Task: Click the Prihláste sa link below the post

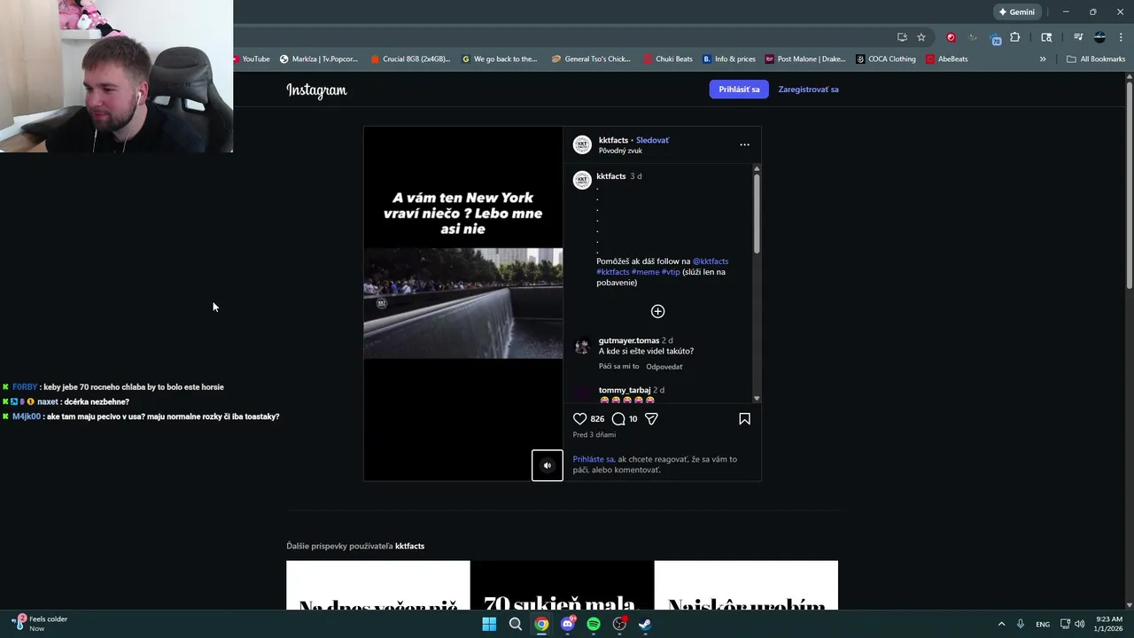Action: pos(593,459)
